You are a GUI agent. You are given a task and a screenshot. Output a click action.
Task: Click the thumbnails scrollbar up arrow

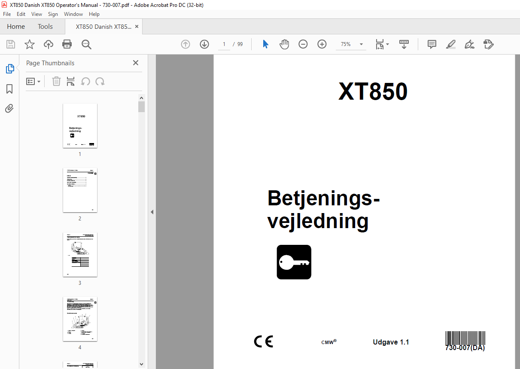pyautogui.click(x=142, y=98)
